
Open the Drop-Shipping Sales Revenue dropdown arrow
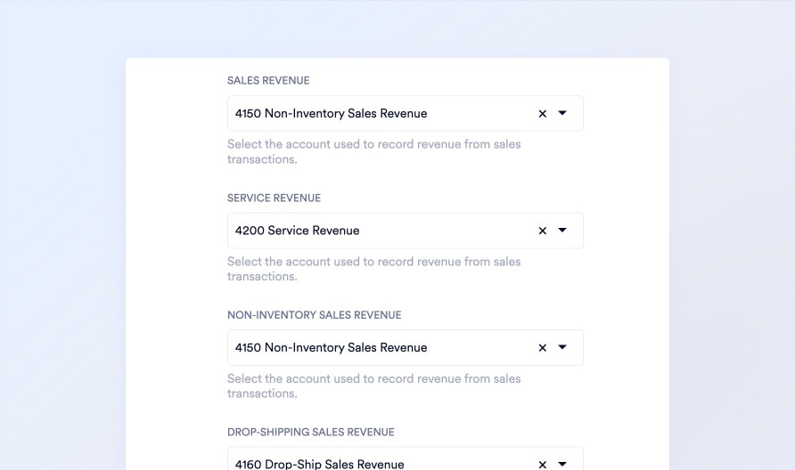click(x=562, y=464)
